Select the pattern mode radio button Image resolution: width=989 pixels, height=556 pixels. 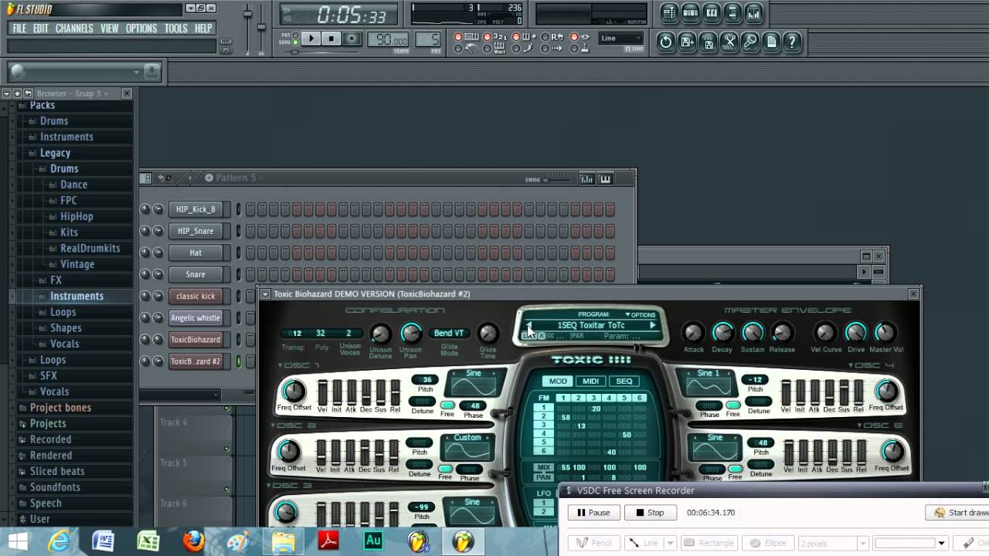click(294, 35)
